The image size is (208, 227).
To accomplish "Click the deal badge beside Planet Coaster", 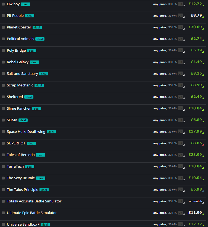I will tap(37, 28).
